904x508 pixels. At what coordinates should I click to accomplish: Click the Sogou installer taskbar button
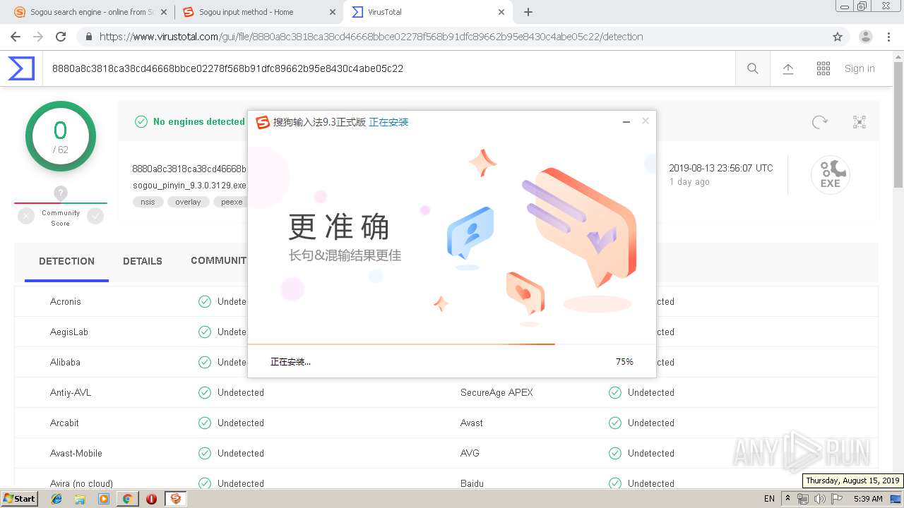click(175, 499)
